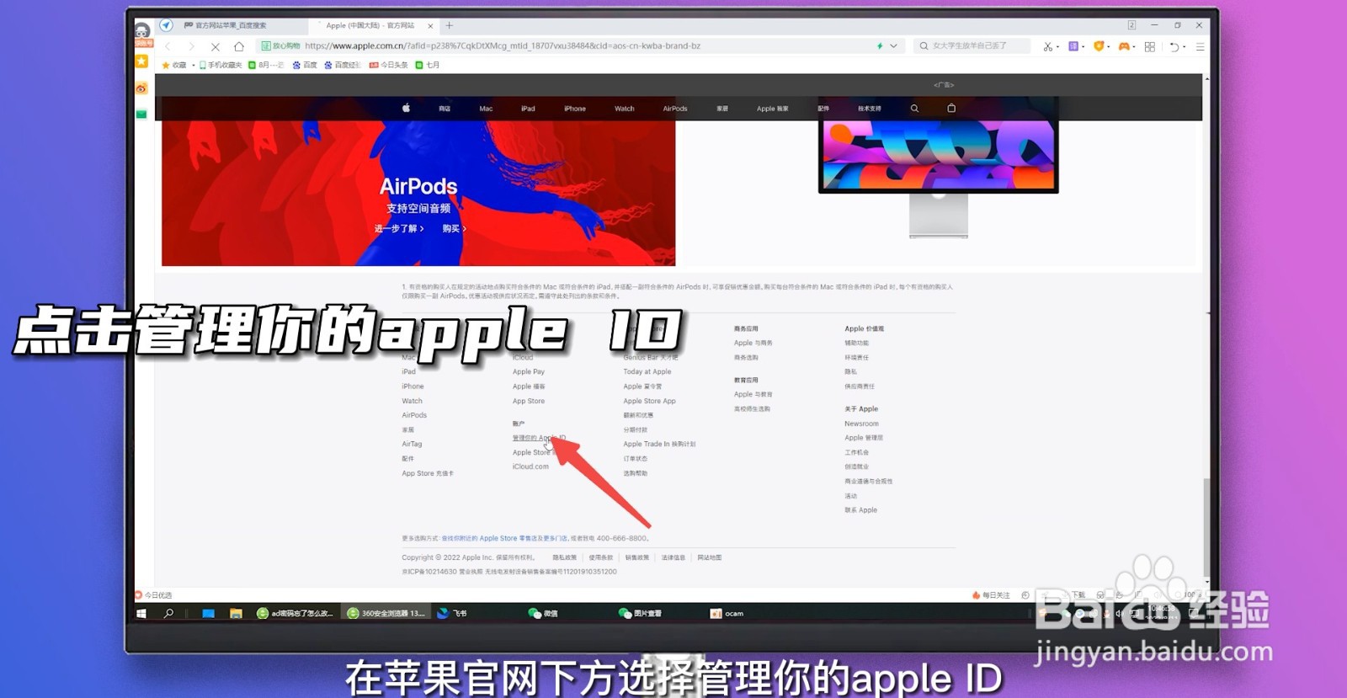Open the 收藏 favorites star bookmark
Image resolution: width=1347 pixels, height=698 pixels.
[x=174, y=65]
